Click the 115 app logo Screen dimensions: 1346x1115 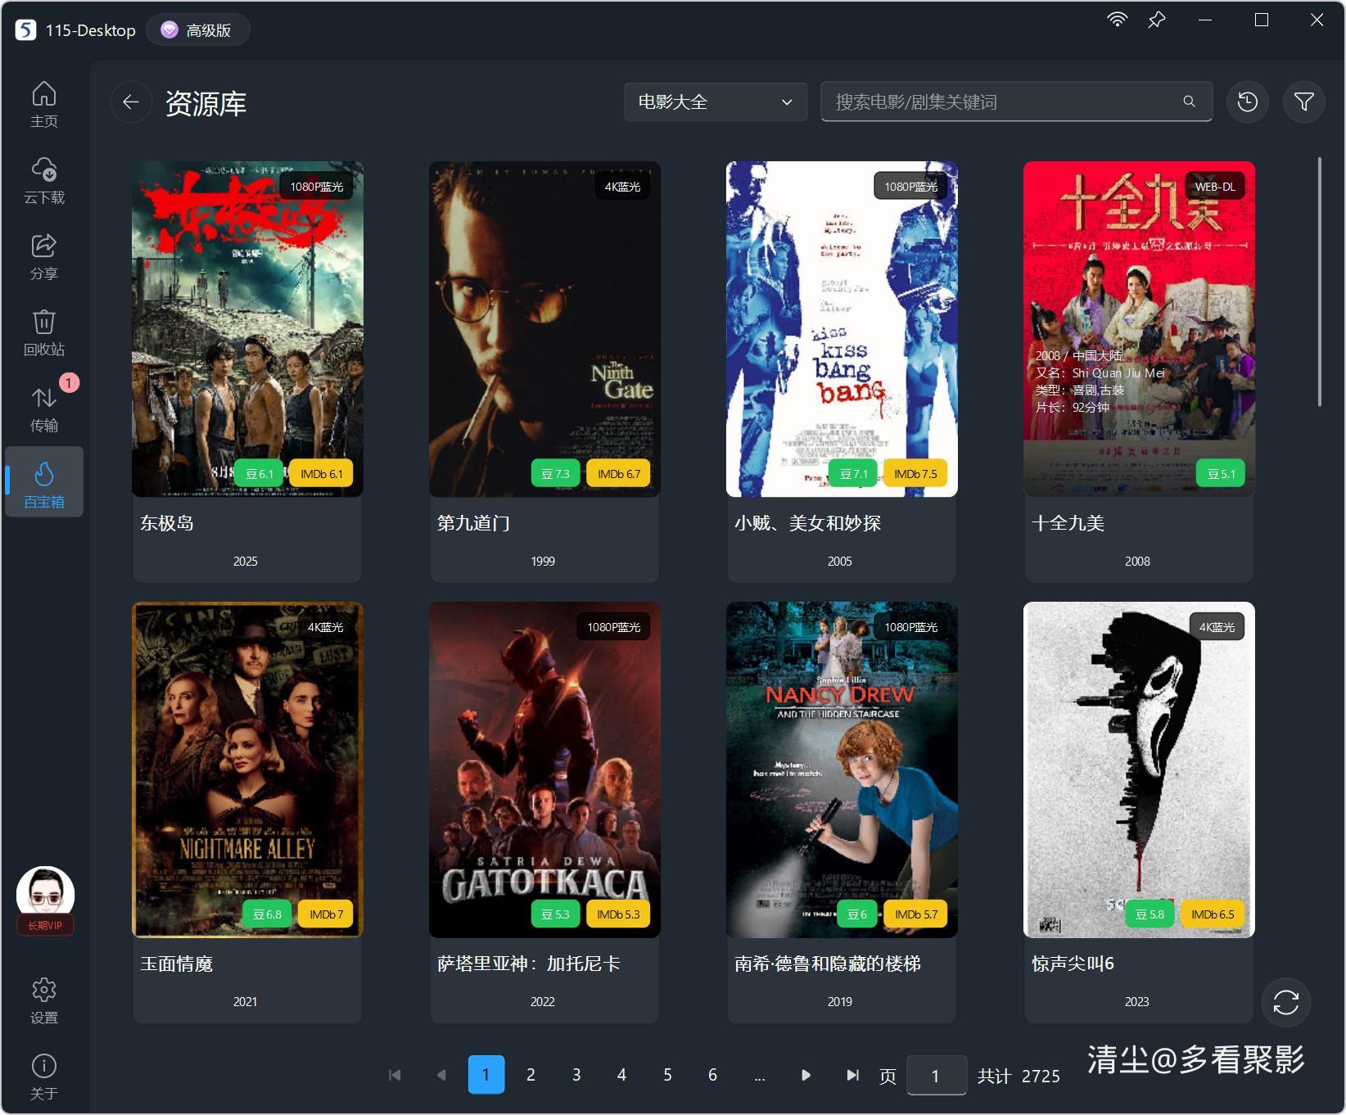click(x=25, y=30)
